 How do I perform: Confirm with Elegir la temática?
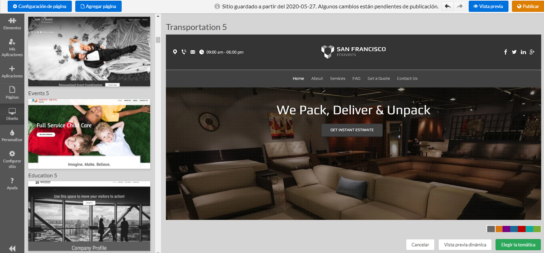pos(518,245)
